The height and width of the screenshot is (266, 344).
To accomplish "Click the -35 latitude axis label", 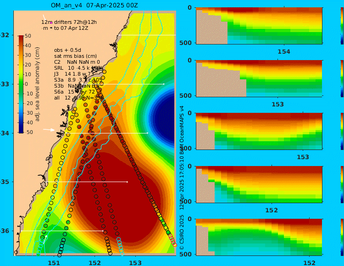I will point(4,182).
